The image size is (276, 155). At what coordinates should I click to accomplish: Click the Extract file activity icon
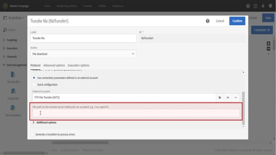click(13, 91)
